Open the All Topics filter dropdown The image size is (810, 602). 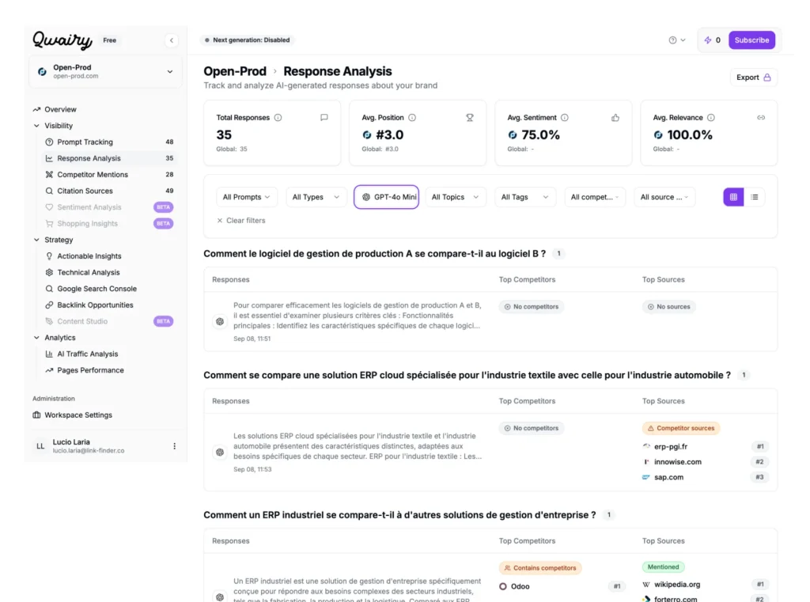coord(455,197)
